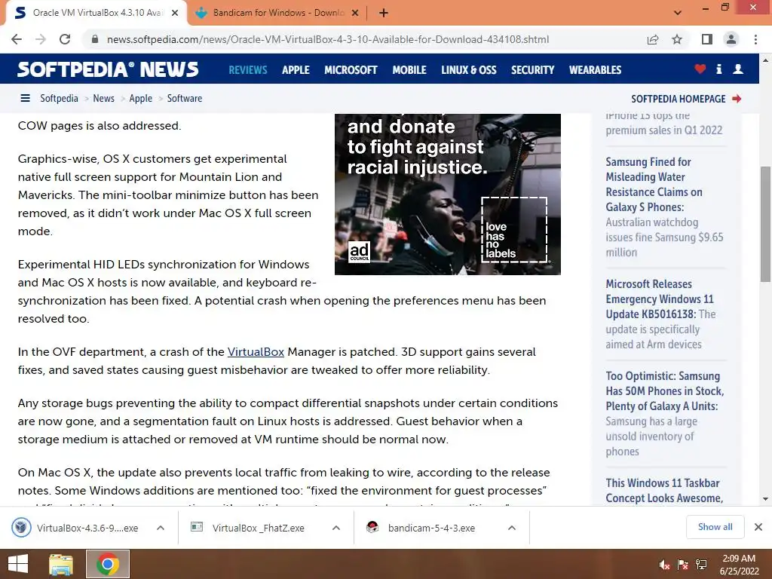772x579 pixels.
Task: Go back to the previous page
Action: tap(17, 39)
